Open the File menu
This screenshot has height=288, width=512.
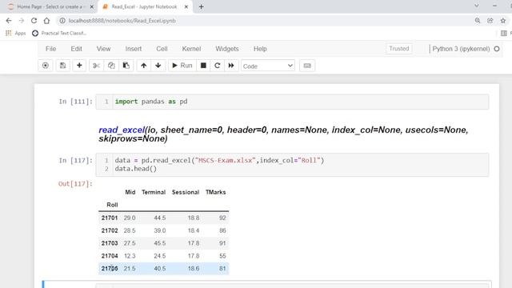click(50, 49)
